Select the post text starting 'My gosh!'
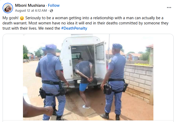The width and height of the screenshot is (174, 122). click(86, 23)
